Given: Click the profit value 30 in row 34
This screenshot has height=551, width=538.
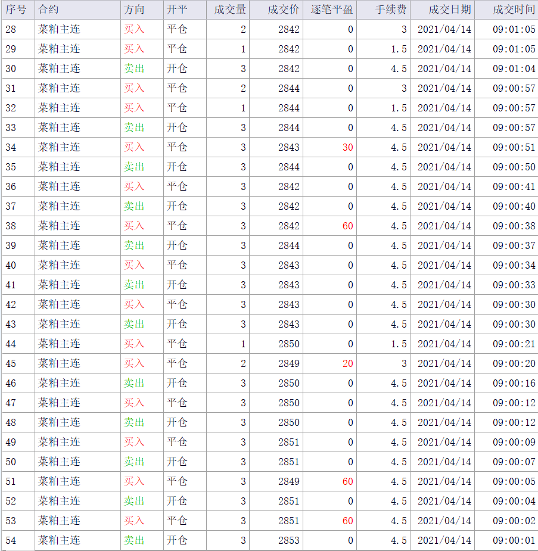Looking at the screenshot, I should click(347, 147).
